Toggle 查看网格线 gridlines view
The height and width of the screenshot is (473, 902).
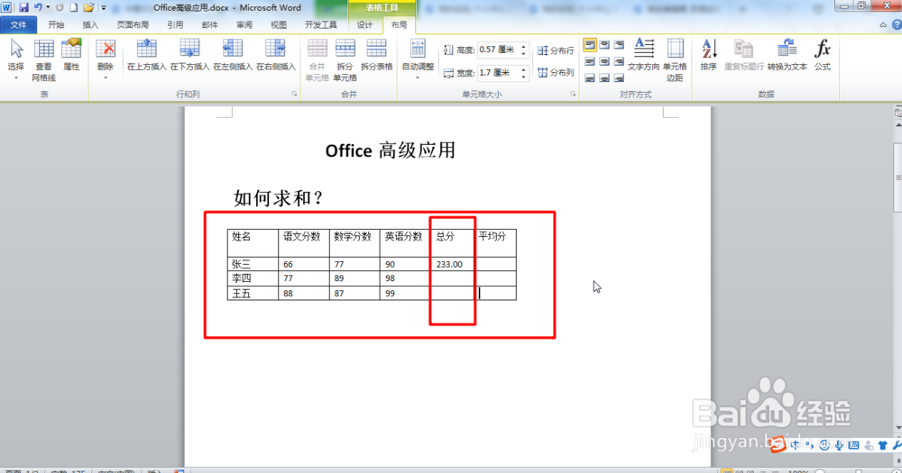tap(43, 60)
